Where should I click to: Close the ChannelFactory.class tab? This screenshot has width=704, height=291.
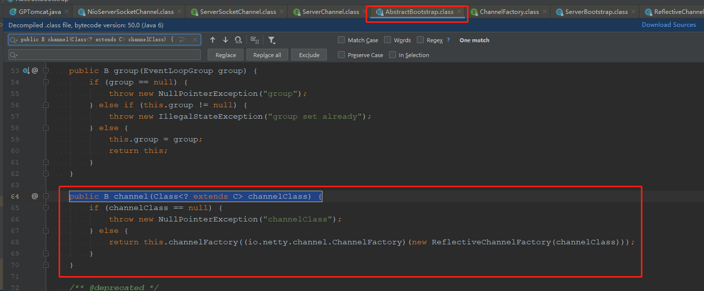click(x=544, y=11)
